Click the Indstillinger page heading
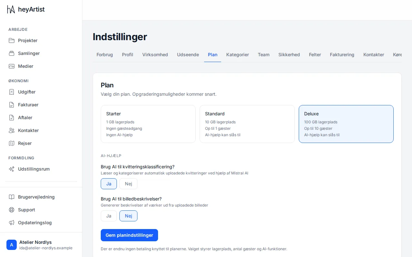Image resolution: width=412 pixels, height=257 pixels. pyautogui.click(x=120, y=37)
